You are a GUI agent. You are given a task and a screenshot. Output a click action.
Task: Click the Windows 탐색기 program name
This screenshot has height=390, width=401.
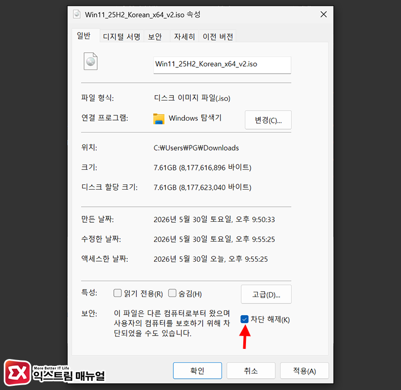click(x=195, y=118)
